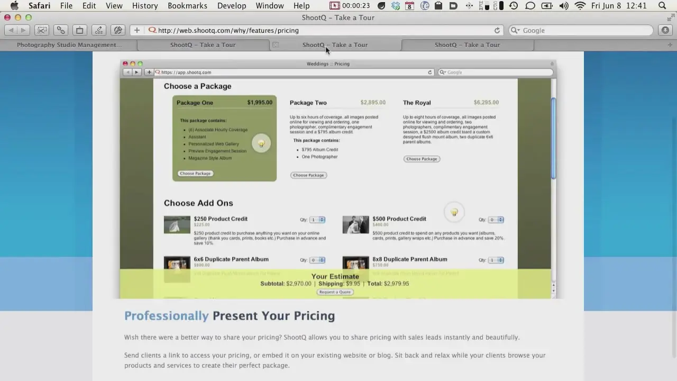Screen dimensions: 677x381
Task: Click Choose Package under The Royal
Action: tap(422, 159)
